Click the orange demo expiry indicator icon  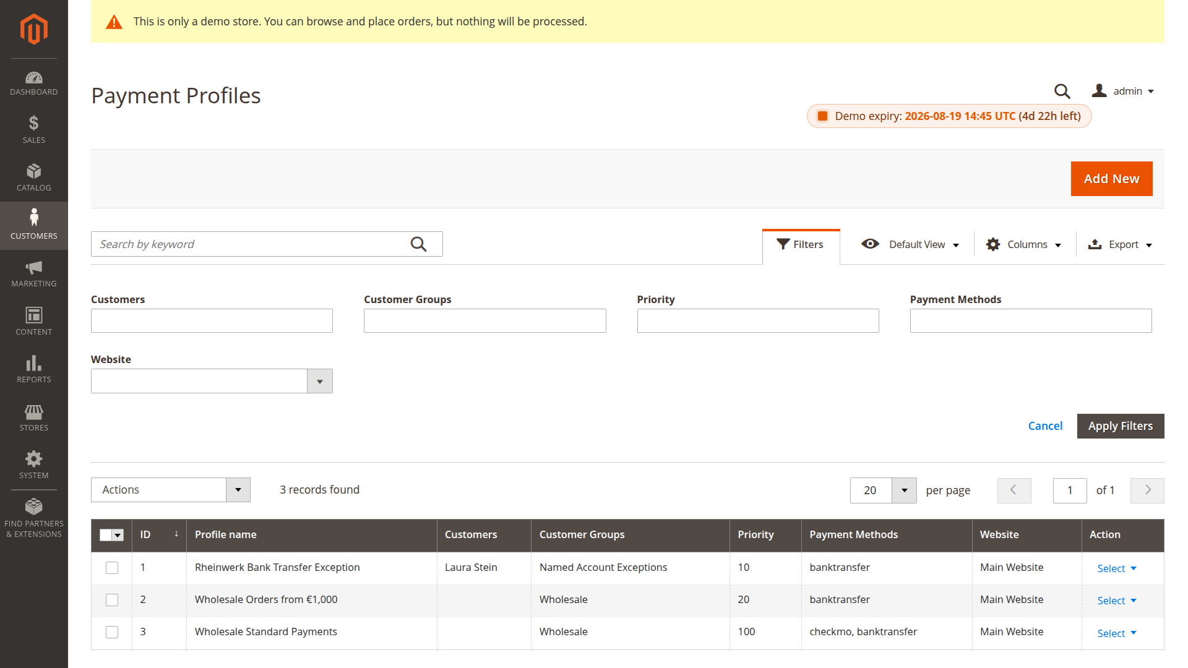pyautogui.click(x=822, y=116)
